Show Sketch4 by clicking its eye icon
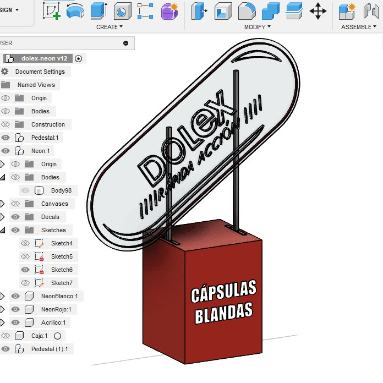The width and height of the screenshot is (383, 383). coord(25,243)
